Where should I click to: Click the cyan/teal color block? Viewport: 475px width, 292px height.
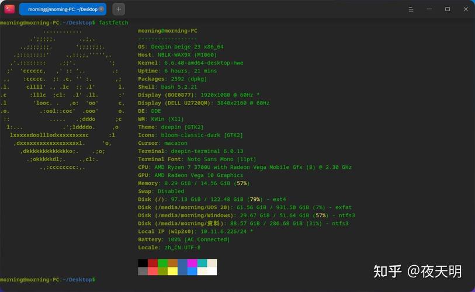pos(202,263)
